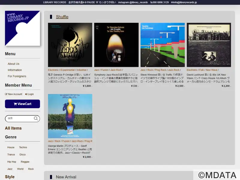The image size is (240, 180).
Task: Open the New Account registration link
Action: [14, 94]
